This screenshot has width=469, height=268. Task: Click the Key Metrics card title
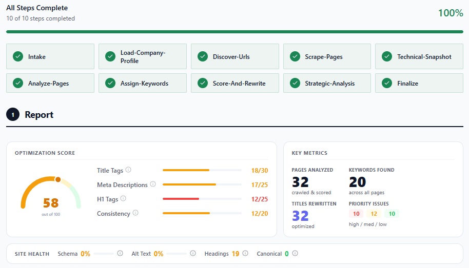[x=309, y=153]
